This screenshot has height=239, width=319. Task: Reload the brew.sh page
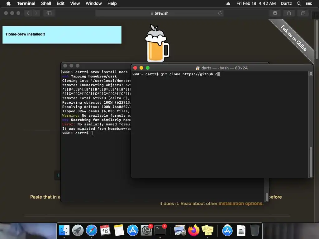click(x=220, y=13)
